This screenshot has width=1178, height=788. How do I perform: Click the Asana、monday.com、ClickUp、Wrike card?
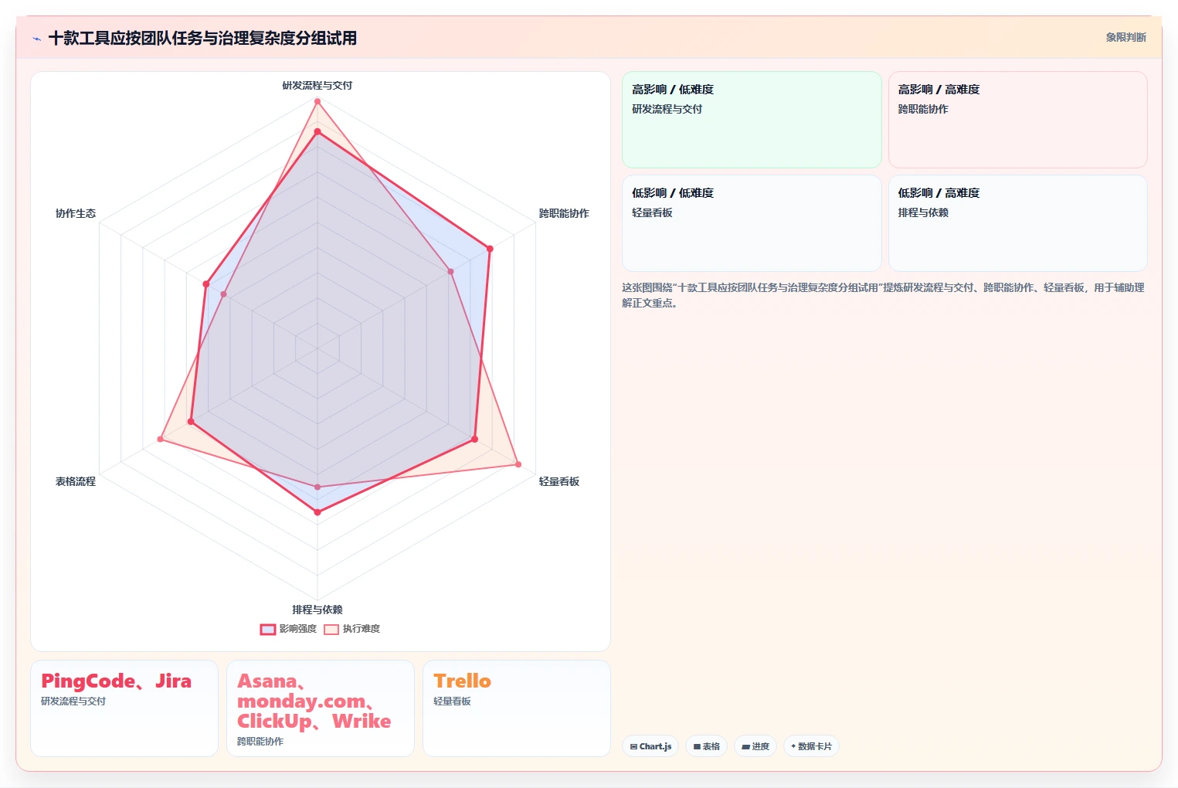(x=321, y=708)
